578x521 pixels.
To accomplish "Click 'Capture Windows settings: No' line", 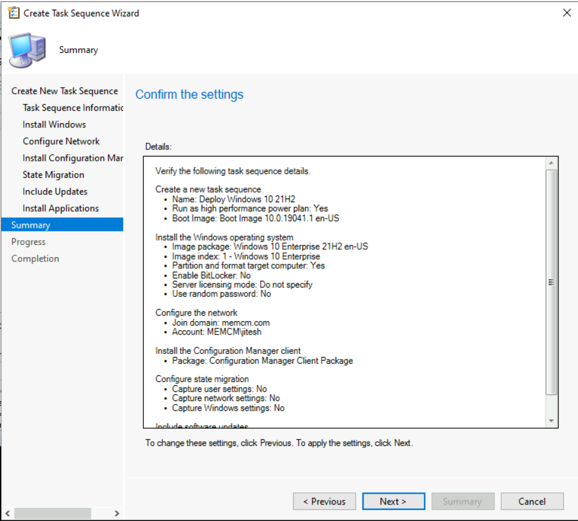I will (228, 408).
